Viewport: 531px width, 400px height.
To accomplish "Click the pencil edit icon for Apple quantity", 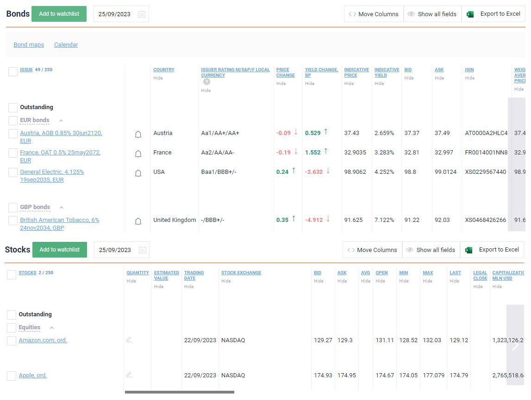I will click(x=130, y=375).
